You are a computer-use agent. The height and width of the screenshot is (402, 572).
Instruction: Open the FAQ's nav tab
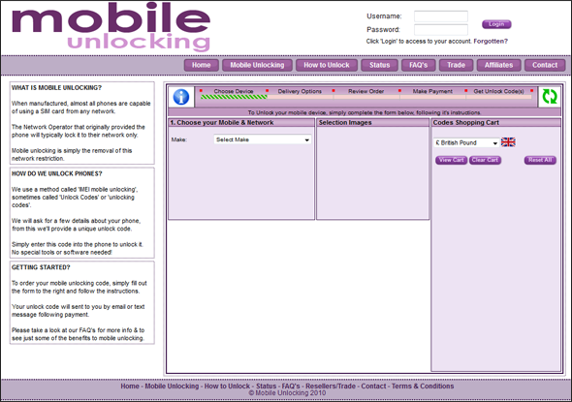[x=418, y=65]
